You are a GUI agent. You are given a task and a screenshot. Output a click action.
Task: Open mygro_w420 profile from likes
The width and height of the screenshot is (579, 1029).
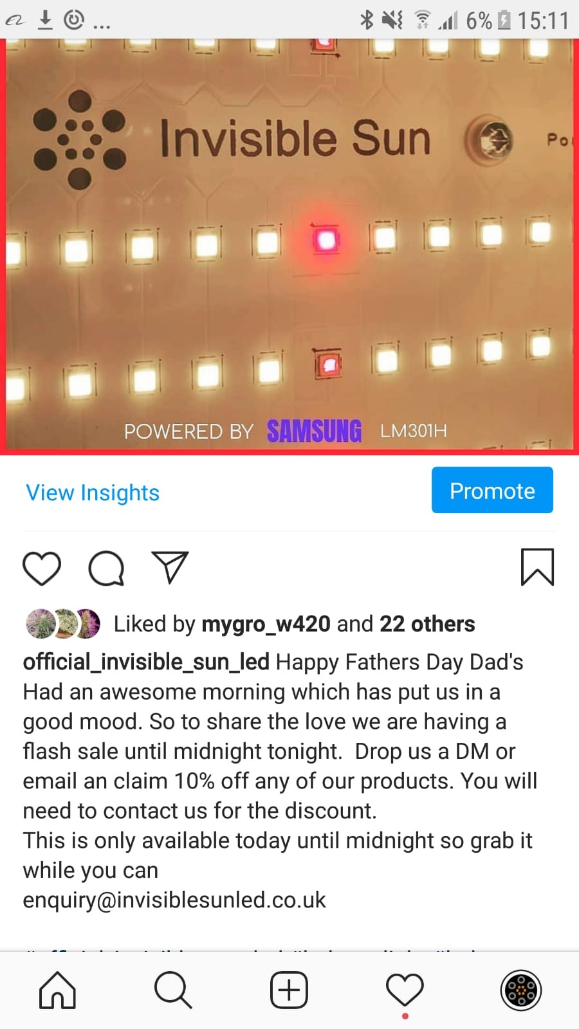[x=266, y=624]
